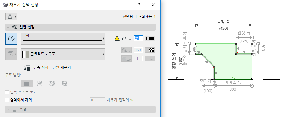This screenshot has width=284, height=117.
Task: Click the black foreground pen color swatch
Action: pyautogui.click(x=150, y=38)
